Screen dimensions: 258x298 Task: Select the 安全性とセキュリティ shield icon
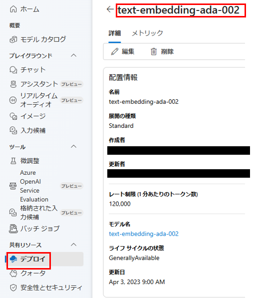coord(13,288)
